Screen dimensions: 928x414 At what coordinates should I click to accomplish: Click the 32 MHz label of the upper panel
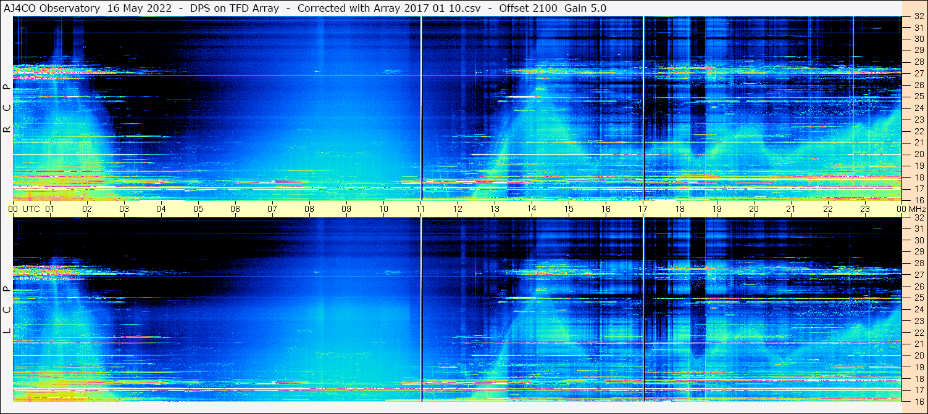click(x=918, y=17)
